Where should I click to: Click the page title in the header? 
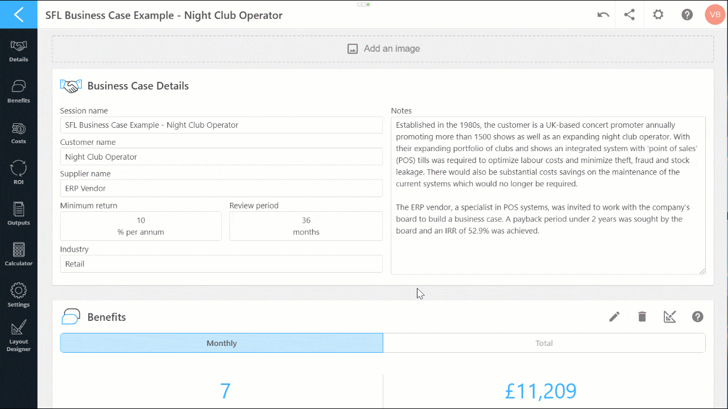click(164, 15)
